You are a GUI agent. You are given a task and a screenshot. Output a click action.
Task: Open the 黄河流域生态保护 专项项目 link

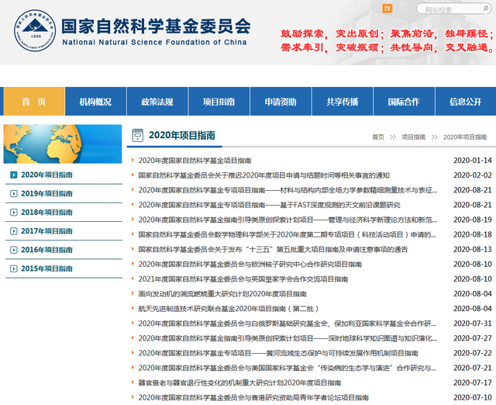[278, 353]
